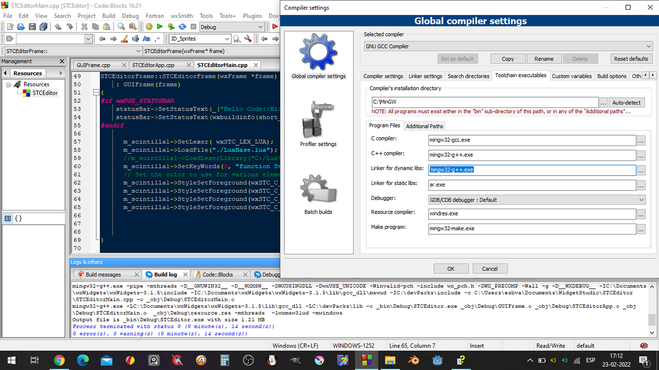
Task: Open the Plugins menu
Action: [x=252, y=16]
